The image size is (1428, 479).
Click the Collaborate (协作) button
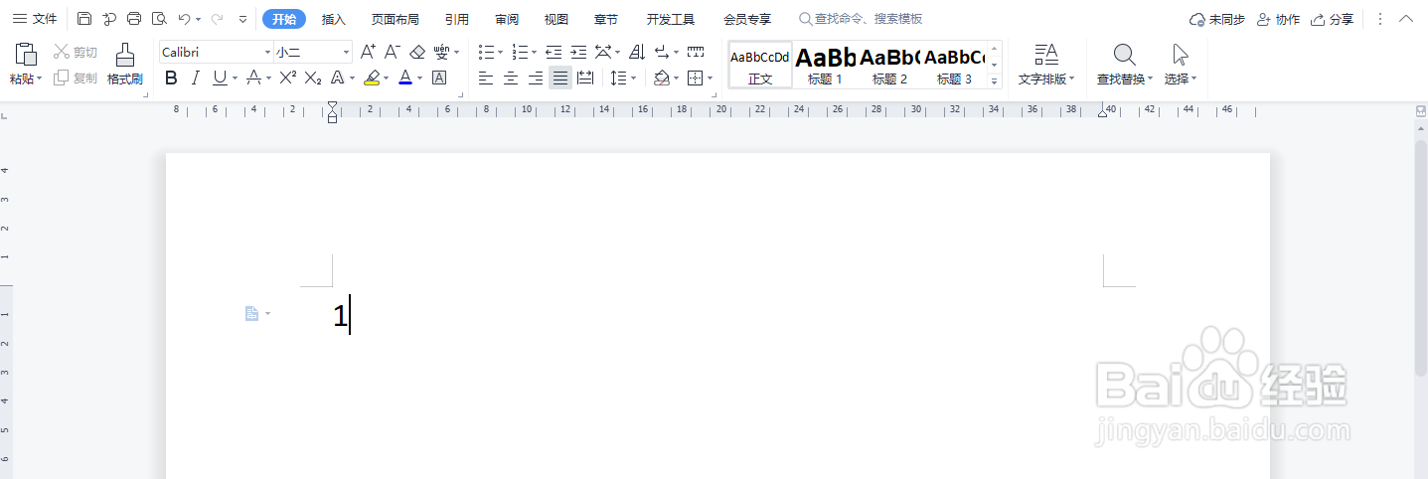coord(1278,19)
